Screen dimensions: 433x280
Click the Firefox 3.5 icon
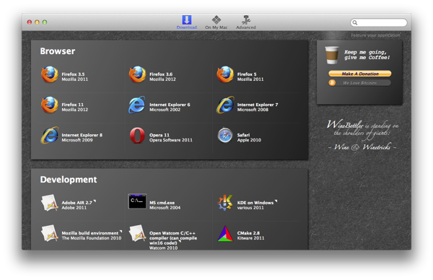tap(50, 74)
